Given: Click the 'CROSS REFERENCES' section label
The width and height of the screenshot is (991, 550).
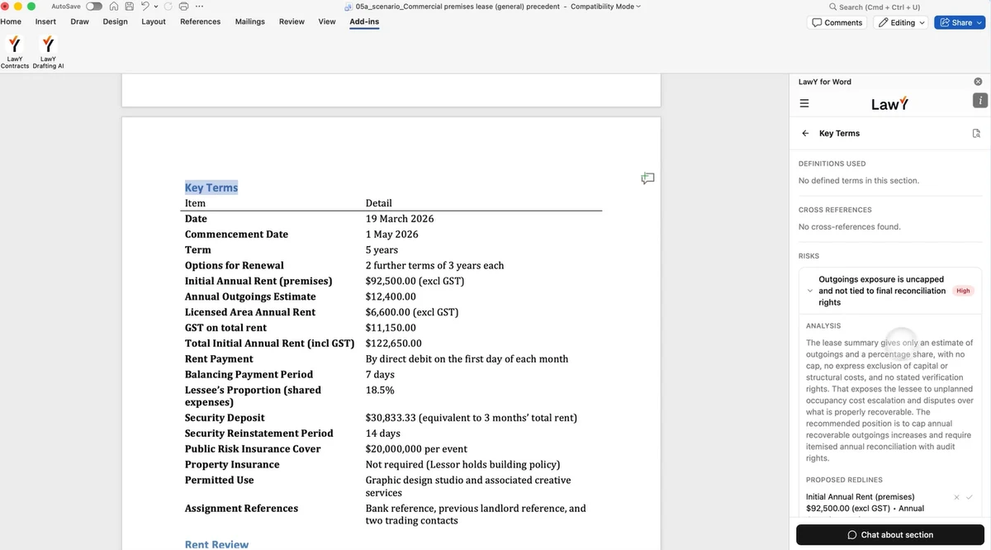Looking at the screenshot, I should tap(835, 210).
